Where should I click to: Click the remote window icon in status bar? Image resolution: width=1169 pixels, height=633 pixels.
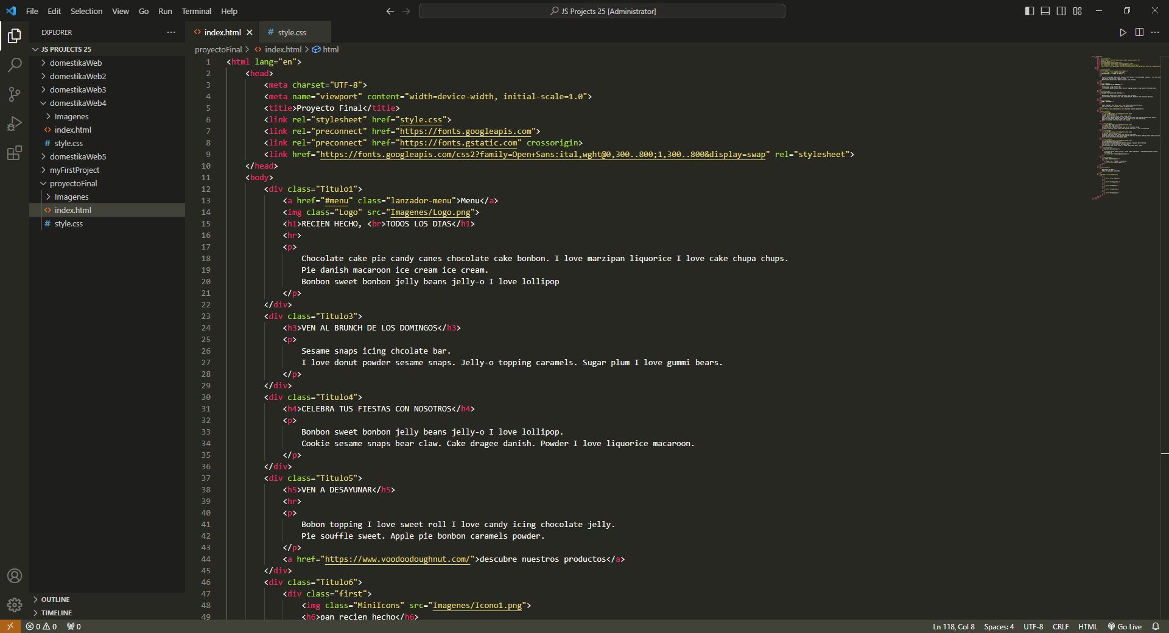point(10,626)
